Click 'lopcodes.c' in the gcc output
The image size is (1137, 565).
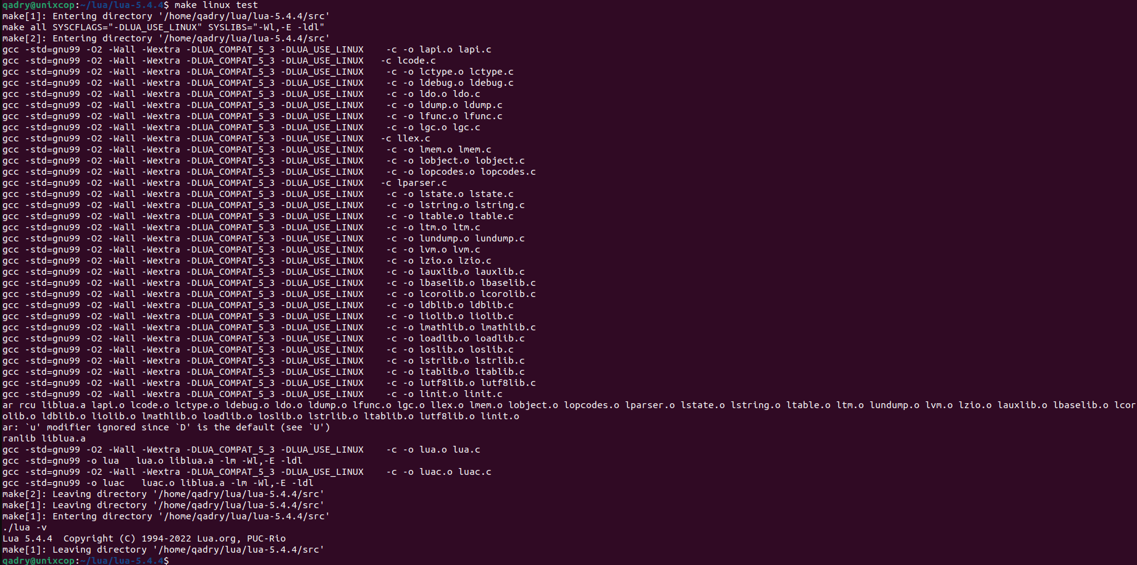508,172
